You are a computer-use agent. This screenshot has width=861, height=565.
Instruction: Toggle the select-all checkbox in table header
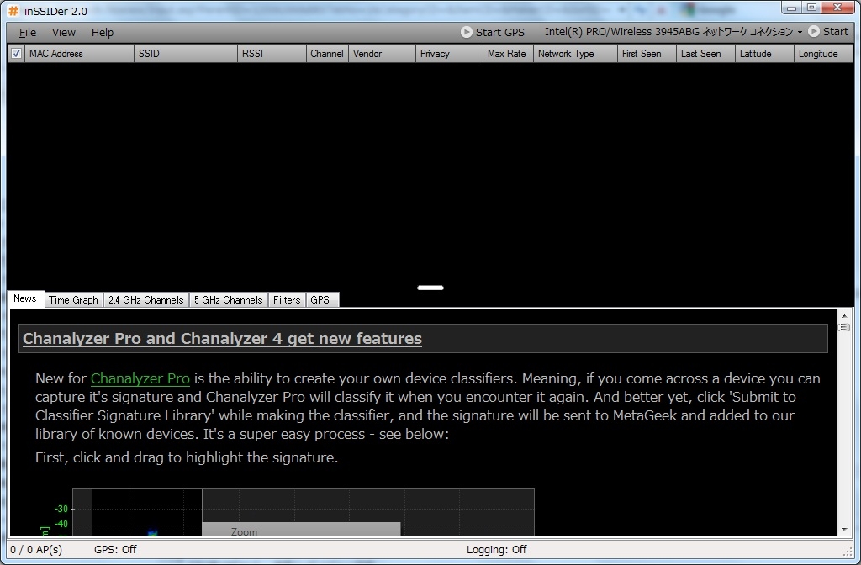tap(17, 53)
